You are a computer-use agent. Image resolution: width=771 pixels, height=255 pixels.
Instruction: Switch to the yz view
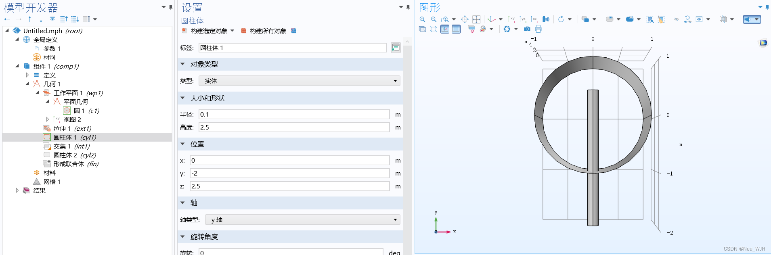point(523,19)
